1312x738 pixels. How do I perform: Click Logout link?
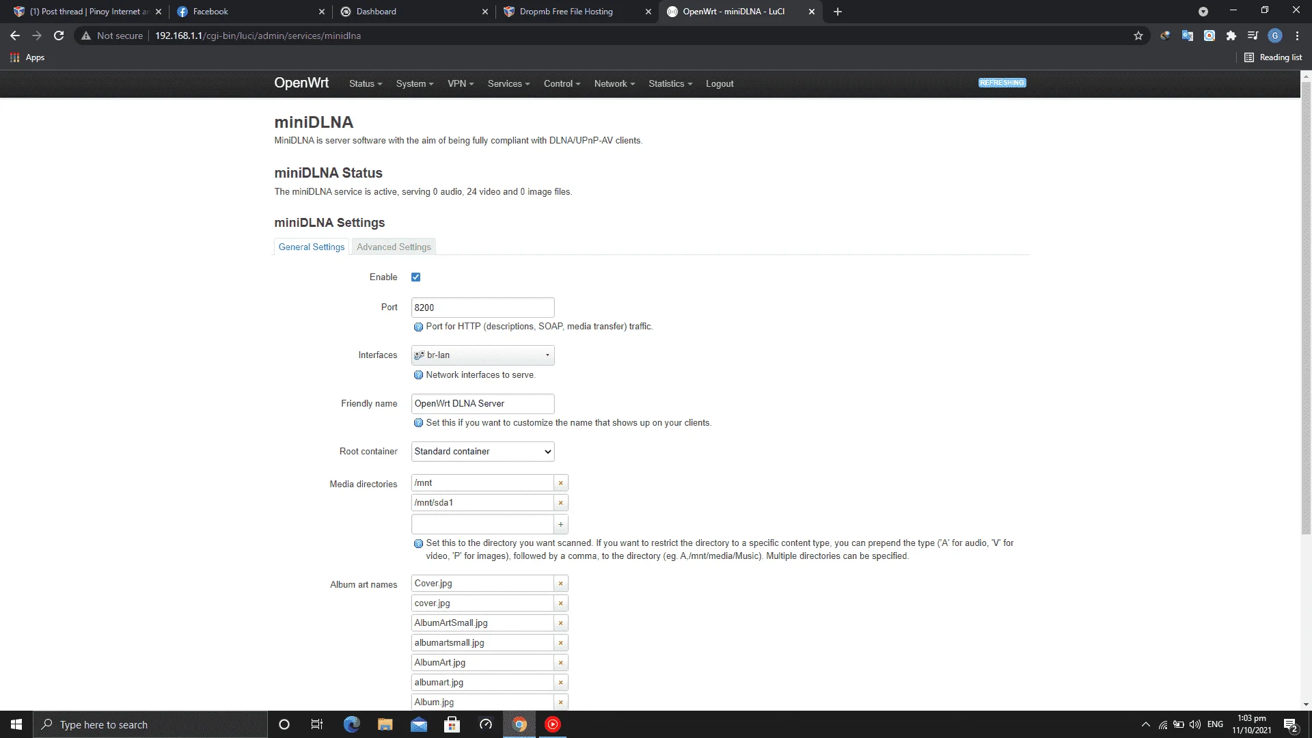tap(720, 83)
